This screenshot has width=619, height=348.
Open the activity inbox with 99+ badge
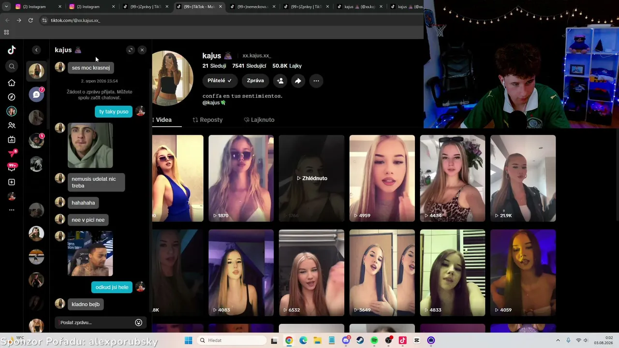coord(12,167)
